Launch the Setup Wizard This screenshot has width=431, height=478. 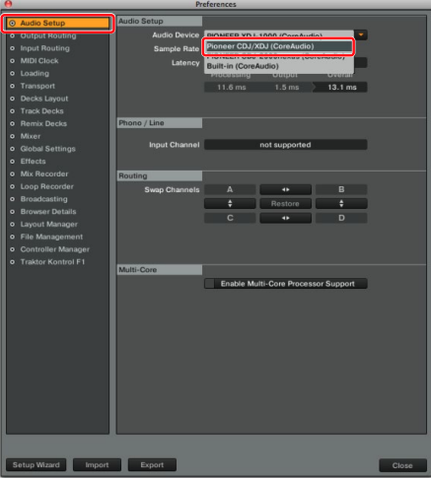click(36, 465)
